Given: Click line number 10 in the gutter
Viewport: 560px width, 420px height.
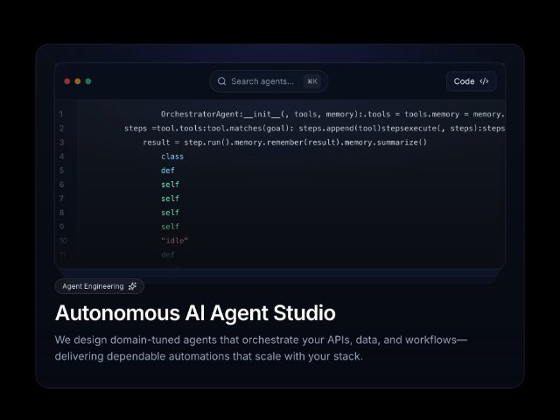Looking at the screenshot, I should click(x=63, y=241).
